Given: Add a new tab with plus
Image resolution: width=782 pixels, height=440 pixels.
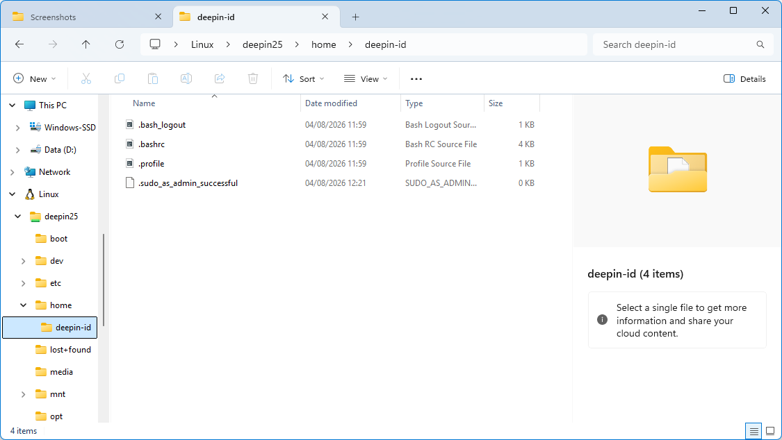Looking at the screenshot, I should coord(356,17).
